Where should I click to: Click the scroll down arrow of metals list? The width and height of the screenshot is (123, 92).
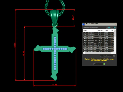[115, 51]
